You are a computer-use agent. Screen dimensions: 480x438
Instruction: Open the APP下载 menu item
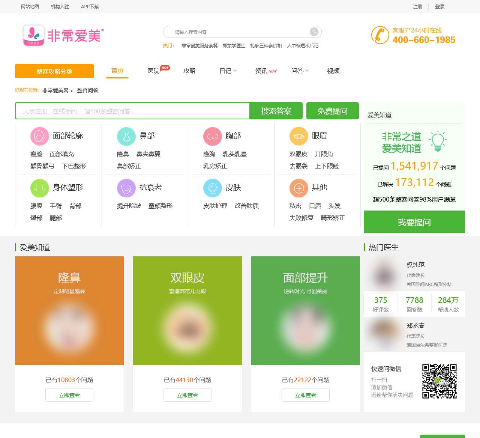pyautogui.click(x=89, y=6)
